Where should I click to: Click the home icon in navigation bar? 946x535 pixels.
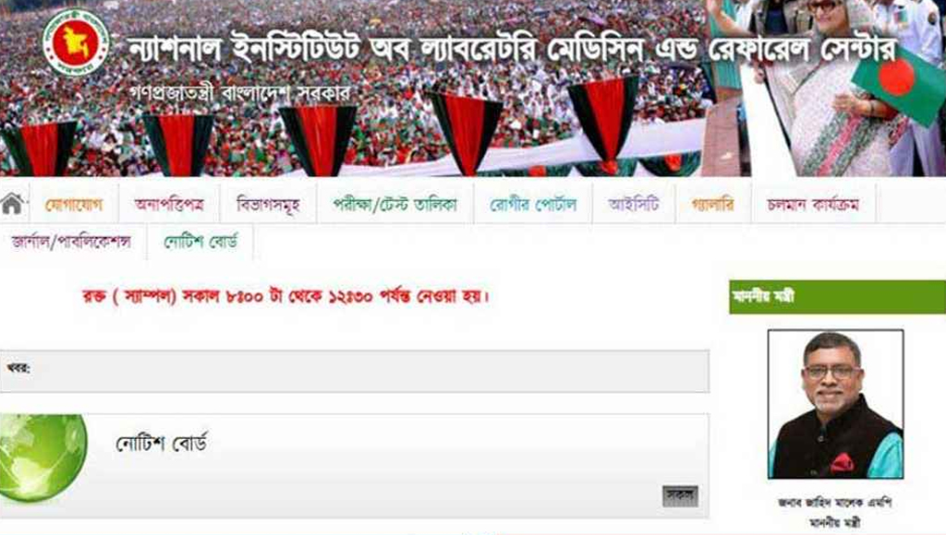point(12,204)
